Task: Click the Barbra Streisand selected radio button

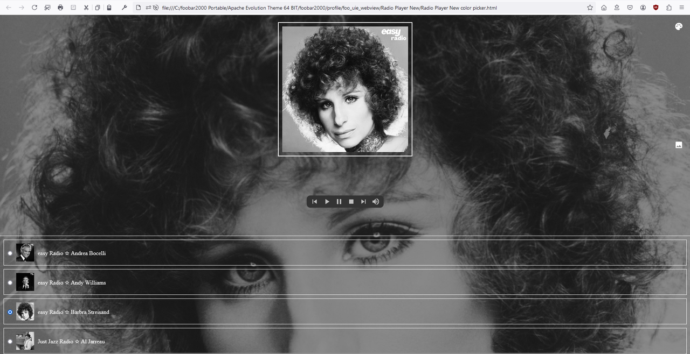Action: [x=10, y=312]
